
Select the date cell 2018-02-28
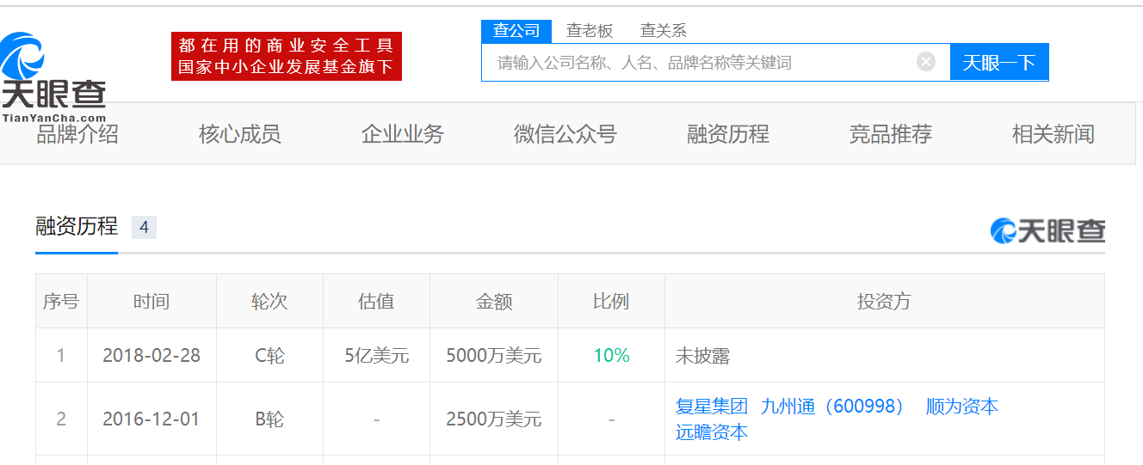click(151, 355)
